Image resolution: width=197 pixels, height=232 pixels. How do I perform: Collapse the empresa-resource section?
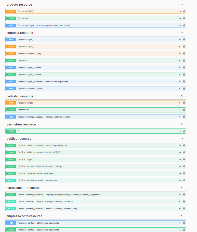pyautogui.click(x=182, y=33)
